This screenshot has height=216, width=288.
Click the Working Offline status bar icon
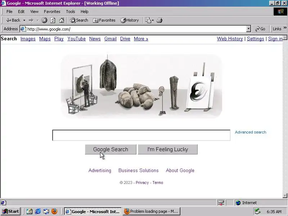(x=221, y=203)
